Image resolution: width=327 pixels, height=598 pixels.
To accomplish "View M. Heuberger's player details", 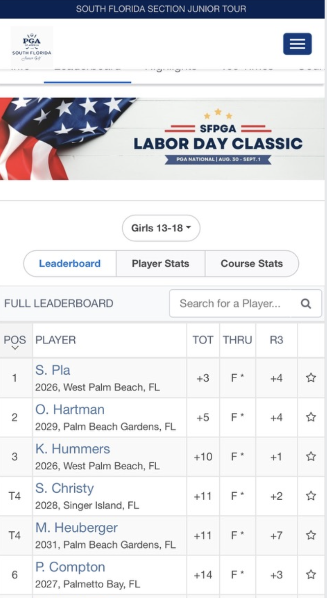I will (x=76, y=528).
